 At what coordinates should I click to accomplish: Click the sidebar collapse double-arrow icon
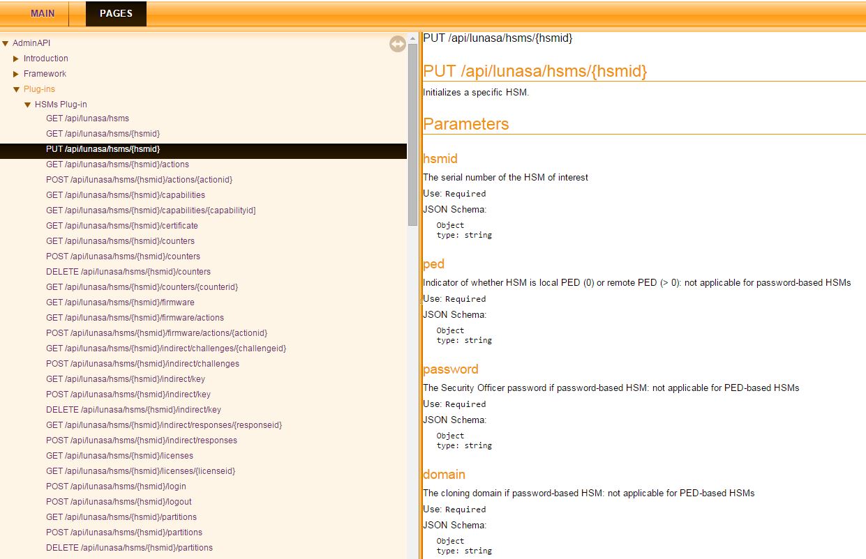[397, 44]
